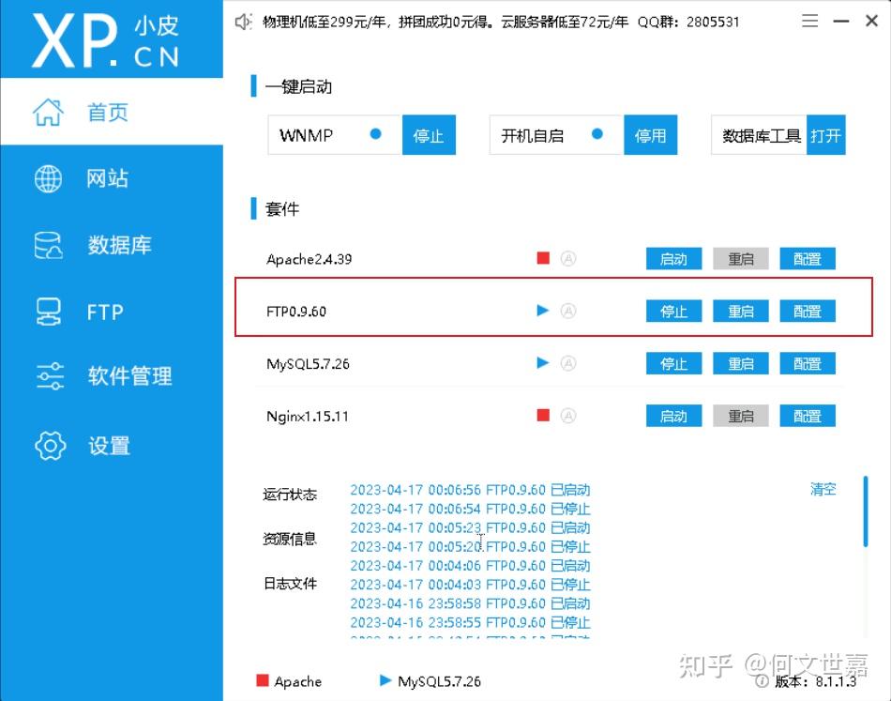Viewport: 891px width, 701px height.
Task: Switch to the 日志文件 tab
Action: [290, 583]
